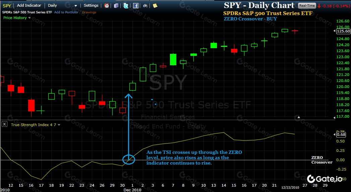This screenshot has width=351, height=192.
Task: Expand the Price History dropdown arrow
Action: coord(29,18)
